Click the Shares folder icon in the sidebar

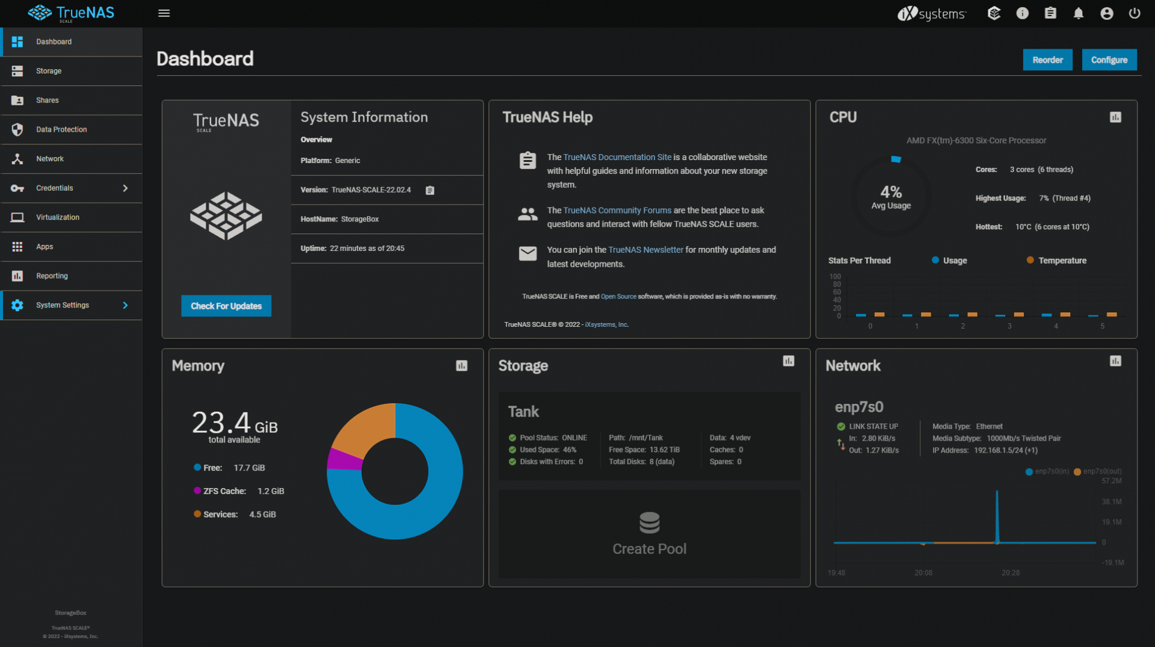pyautogui.click(x=17, y=101)
